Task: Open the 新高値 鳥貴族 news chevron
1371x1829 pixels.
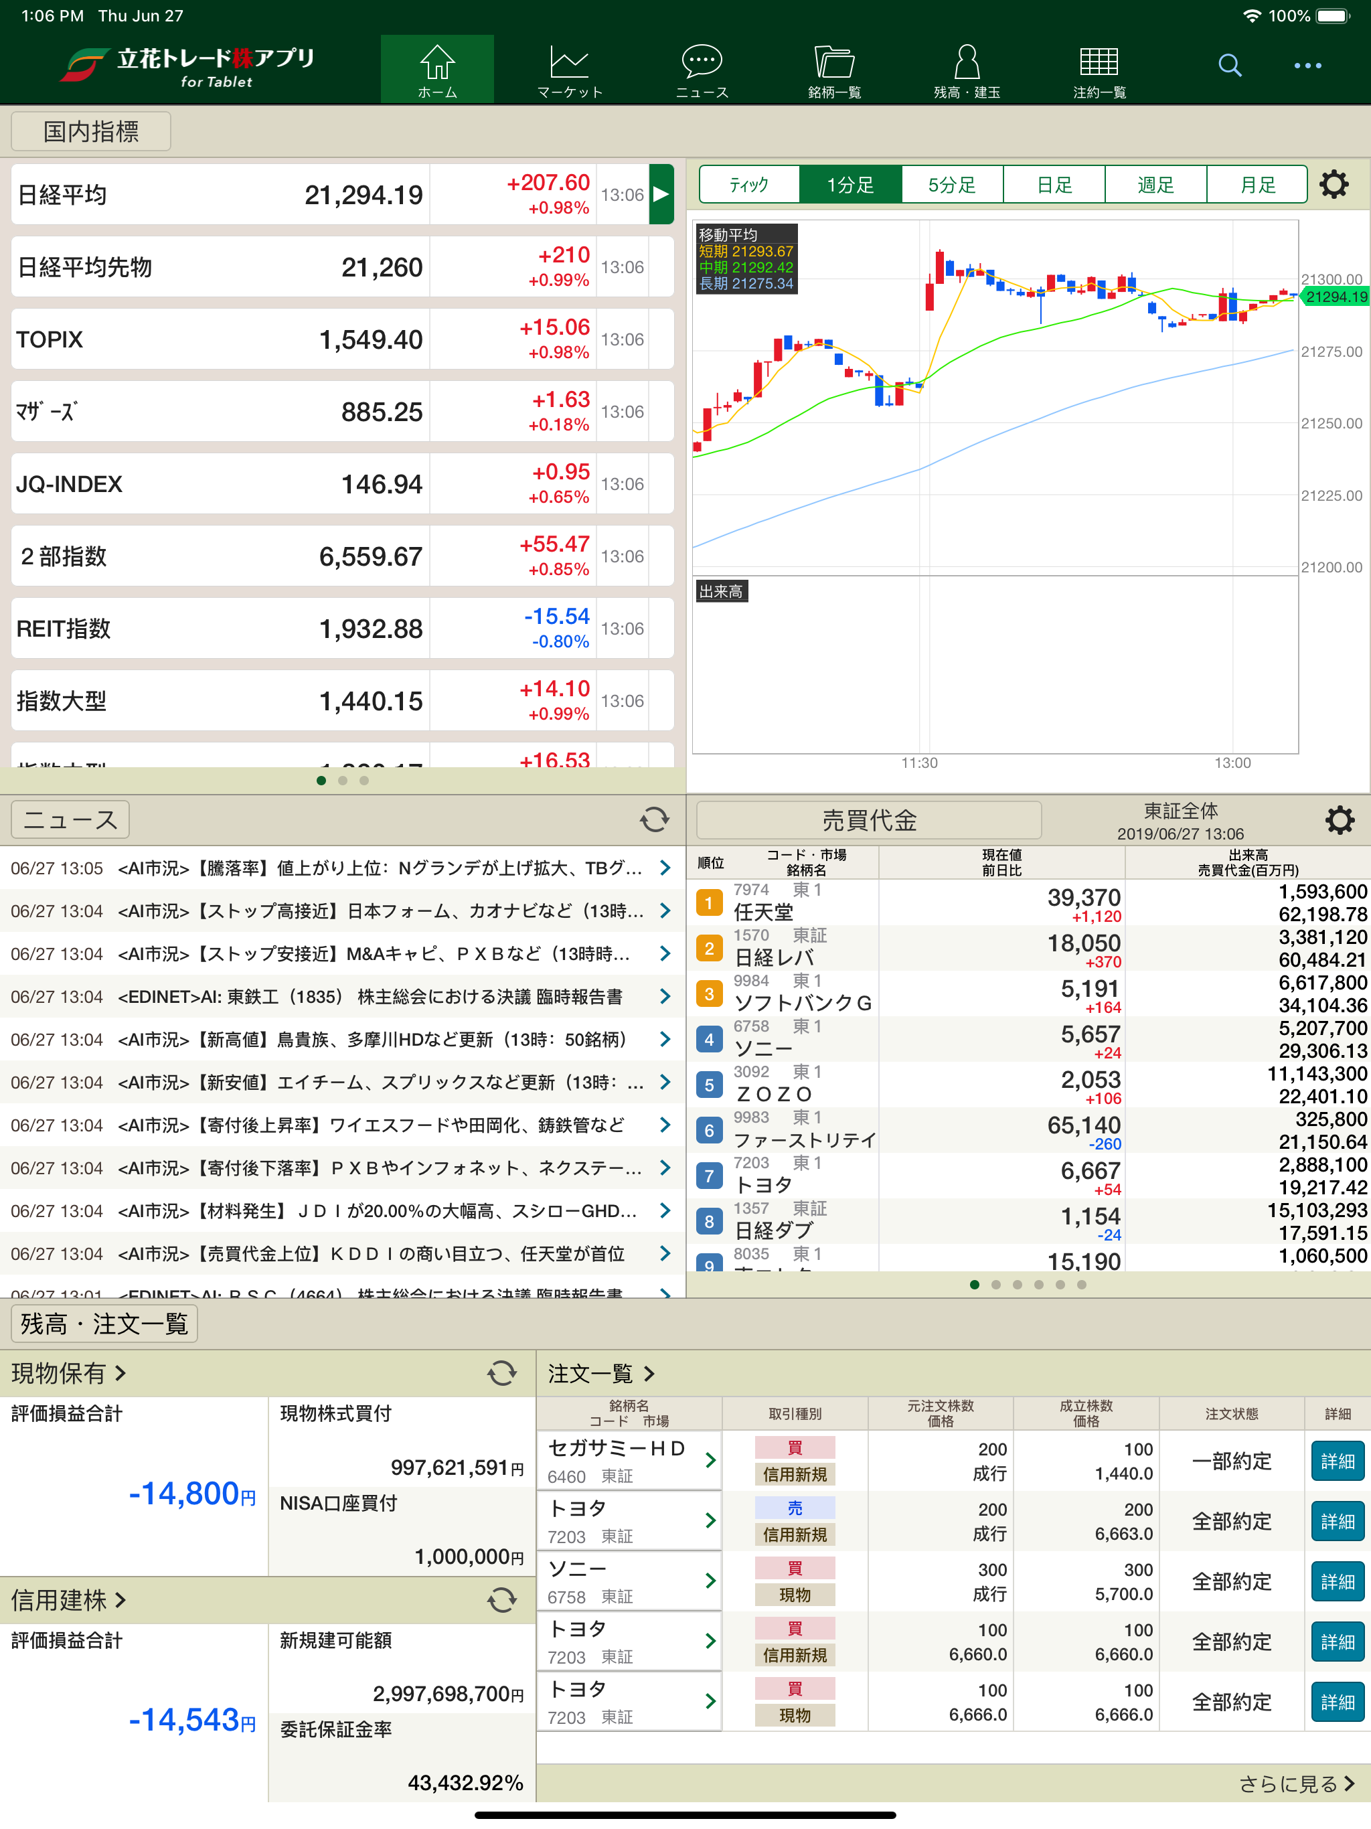Action: [x=665, y=1038]
